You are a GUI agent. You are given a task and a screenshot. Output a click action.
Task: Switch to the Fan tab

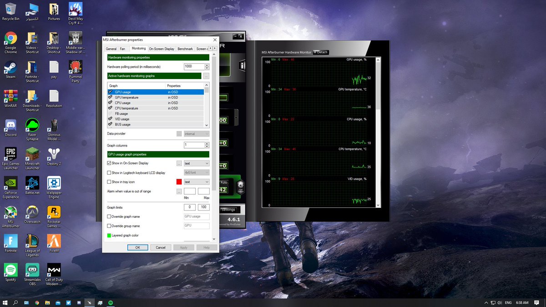122,49
